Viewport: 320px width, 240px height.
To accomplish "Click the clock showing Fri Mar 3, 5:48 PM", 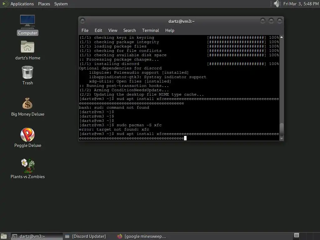I will point(301,4).
